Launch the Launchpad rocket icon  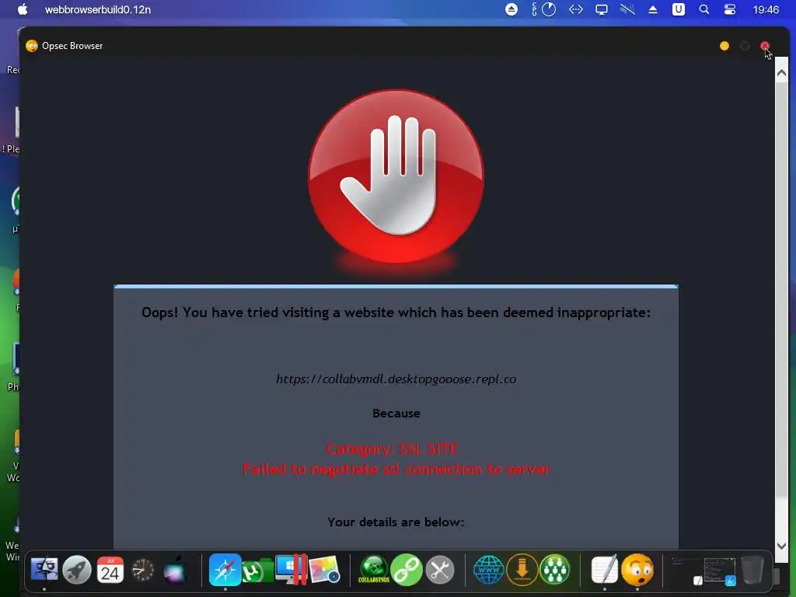click(x=77, y=570)
